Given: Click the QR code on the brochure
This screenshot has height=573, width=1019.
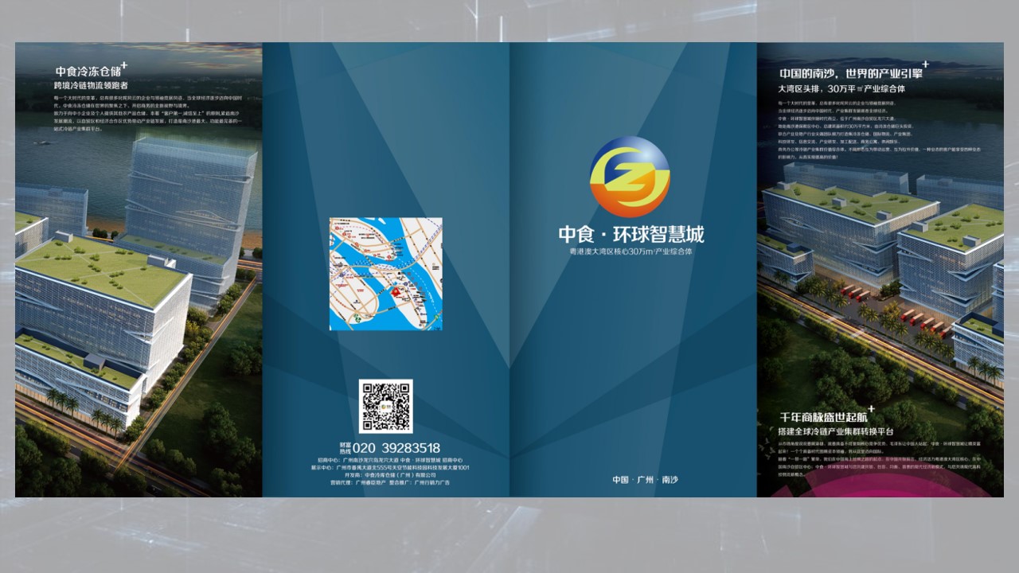Looking at the screenshot, I should point(388,406).
